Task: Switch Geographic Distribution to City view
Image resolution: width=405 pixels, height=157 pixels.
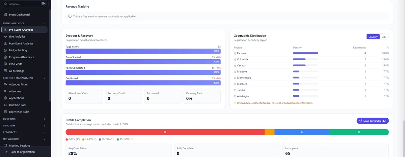Action: click(x=384, y=37)
